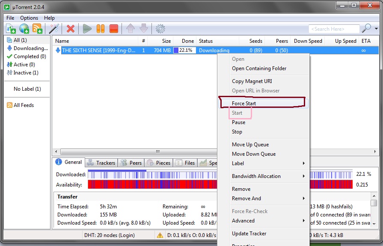Open search engine dropdown arrow
The image size is (383, 246).
pyautogui.click(x=377, y=29)
